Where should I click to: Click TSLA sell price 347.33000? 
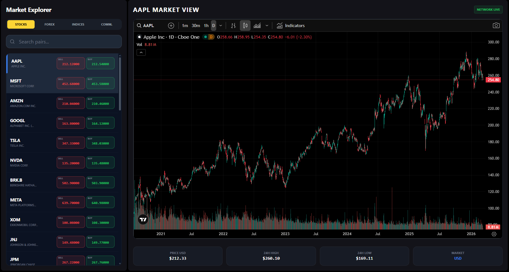click(x=71, y=143)
